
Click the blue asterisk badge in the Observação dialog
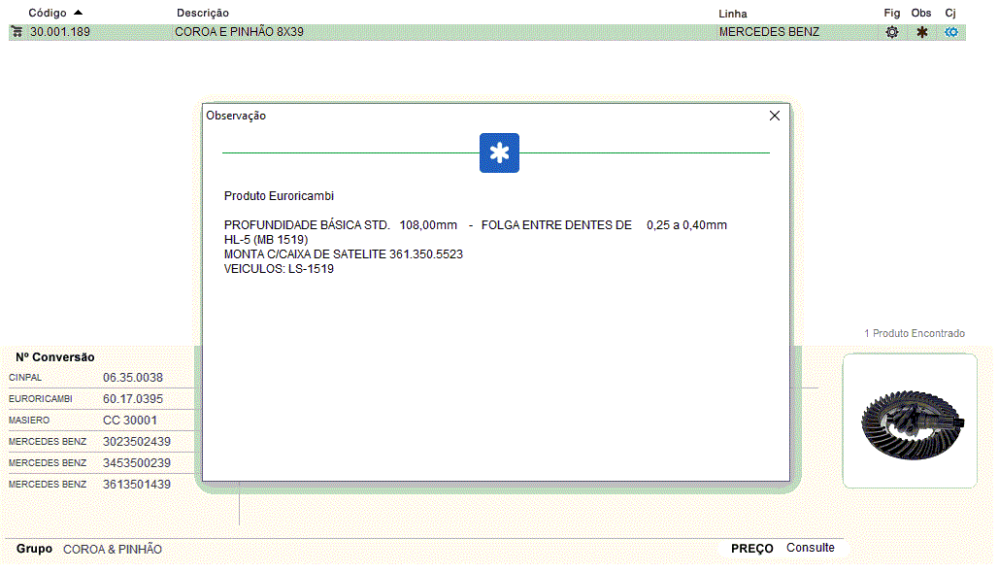[499, 153]
